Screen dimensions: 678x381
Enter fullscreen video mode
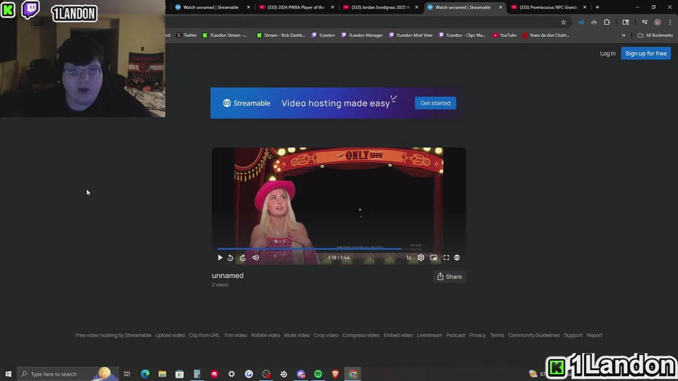(447, 258)
